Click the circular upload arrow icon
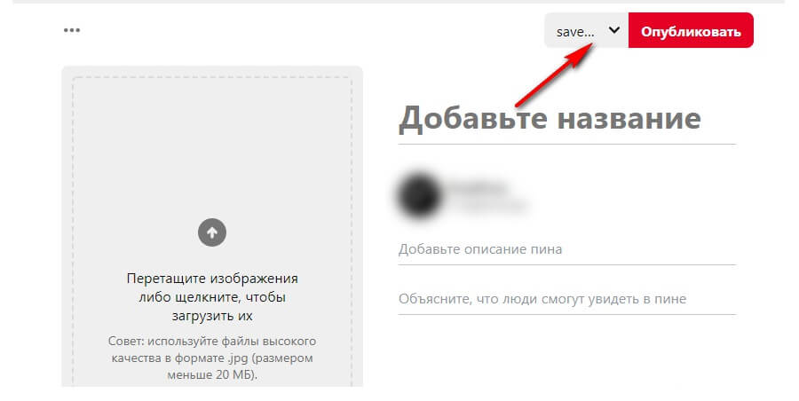 pos(212,232)
